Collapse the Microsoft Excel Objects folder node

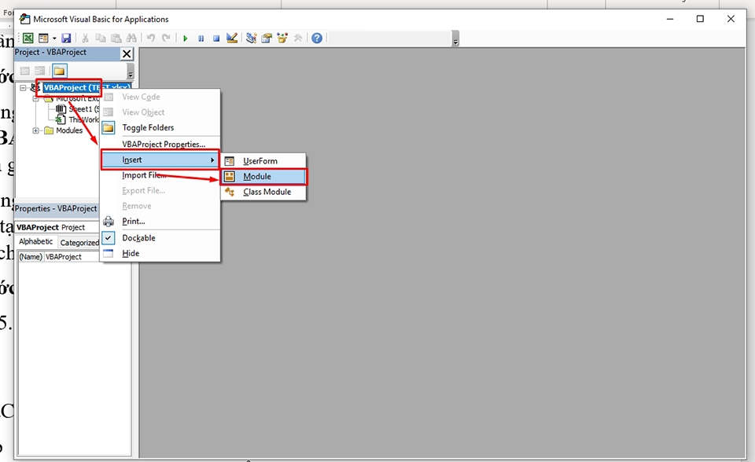pyautogui.click(x=35, y=99)
